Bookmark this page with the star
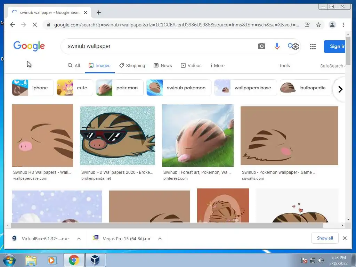The width and height of the screenshot is (356, 267). click(x=318, y=25)
